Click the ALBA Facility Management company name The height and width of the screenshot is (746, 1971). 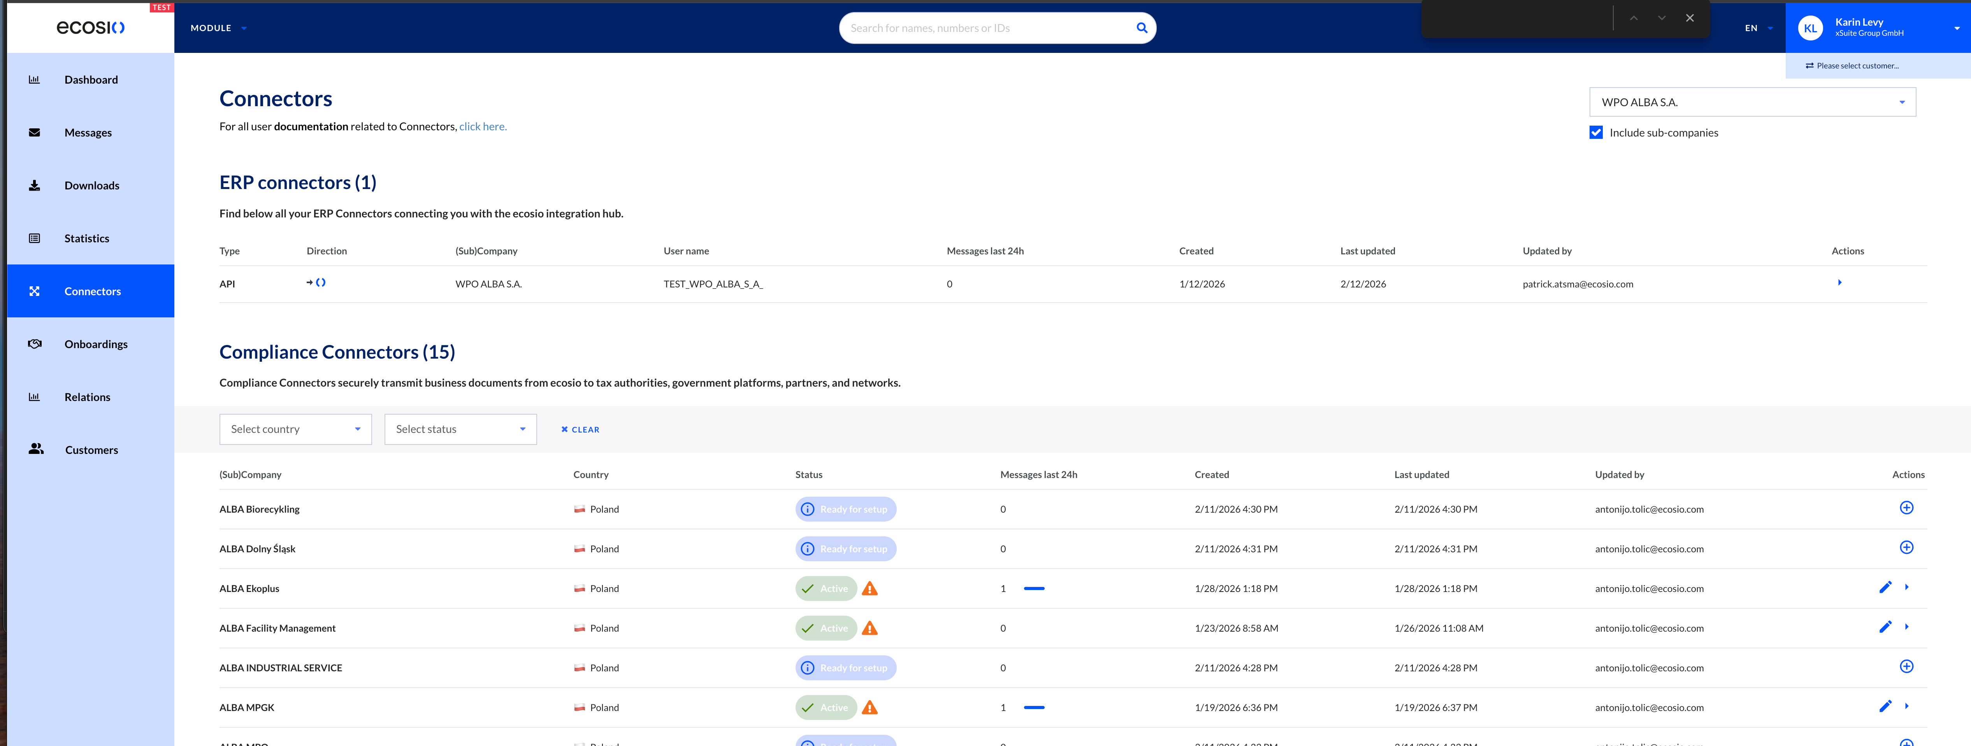(x=277, y=628)
